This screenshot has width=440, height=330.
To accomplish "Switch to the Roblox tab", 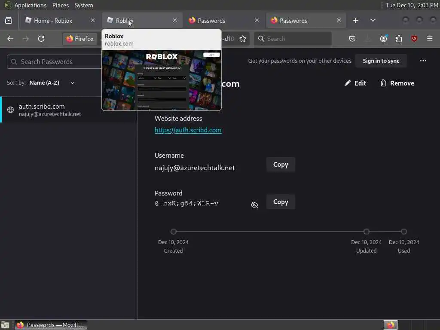I will 142,21.
